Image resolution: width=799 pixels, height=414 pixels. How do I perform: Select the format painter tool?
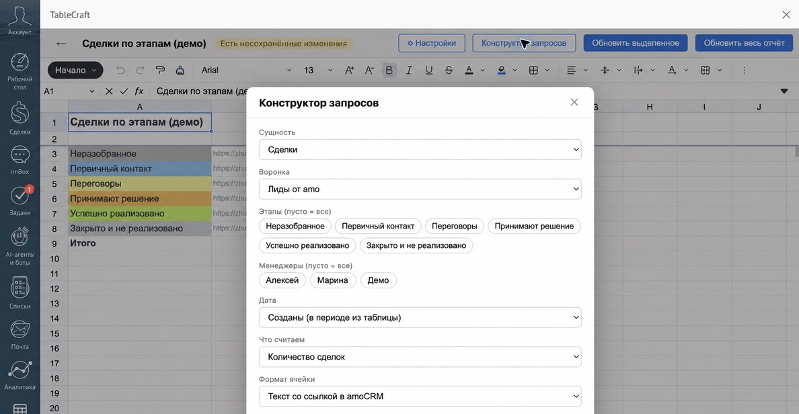[x=160, y=71]
